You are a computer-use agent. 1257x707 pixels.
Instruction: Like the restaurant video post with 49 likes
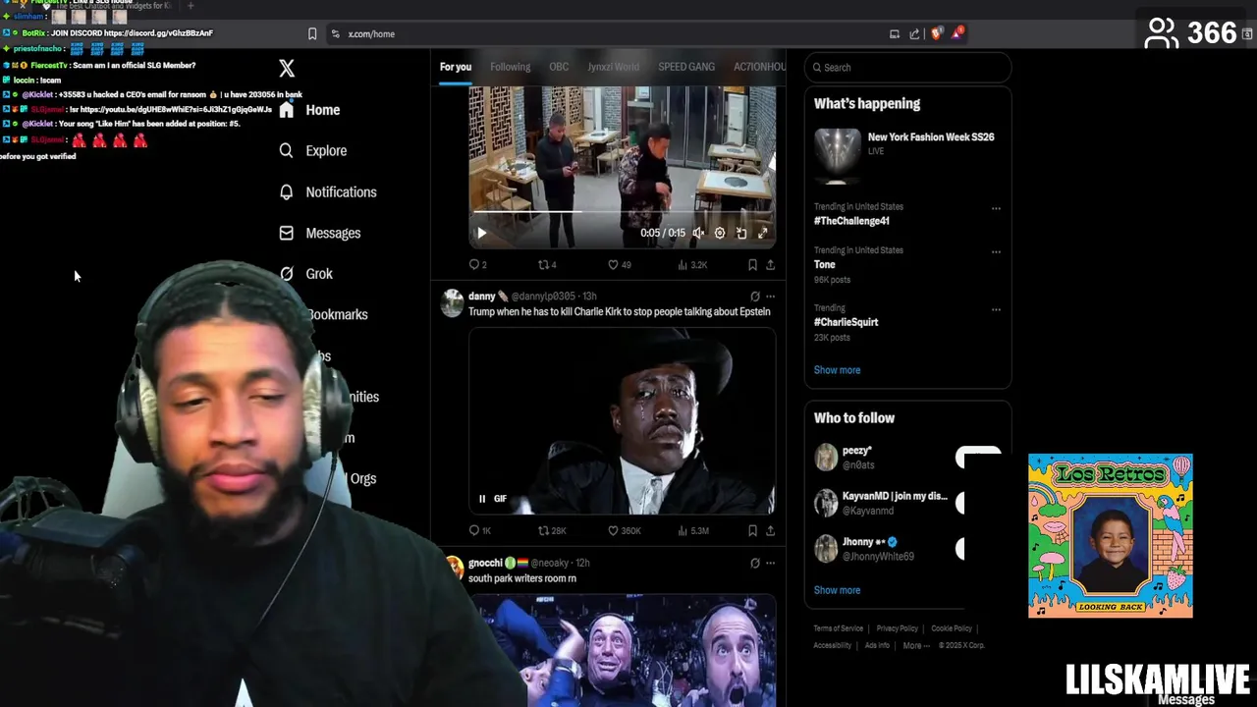click(x=619, y=265)
